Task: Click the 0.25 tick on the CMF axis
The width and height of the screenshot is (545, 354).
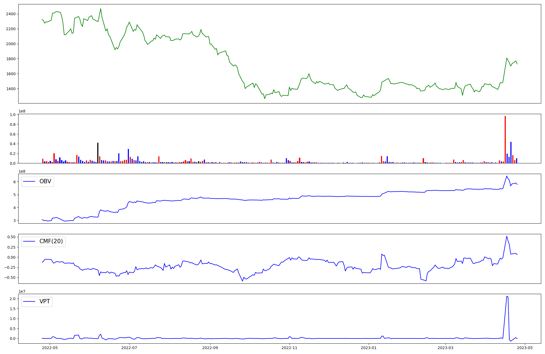Action: (x=11, y=247)
